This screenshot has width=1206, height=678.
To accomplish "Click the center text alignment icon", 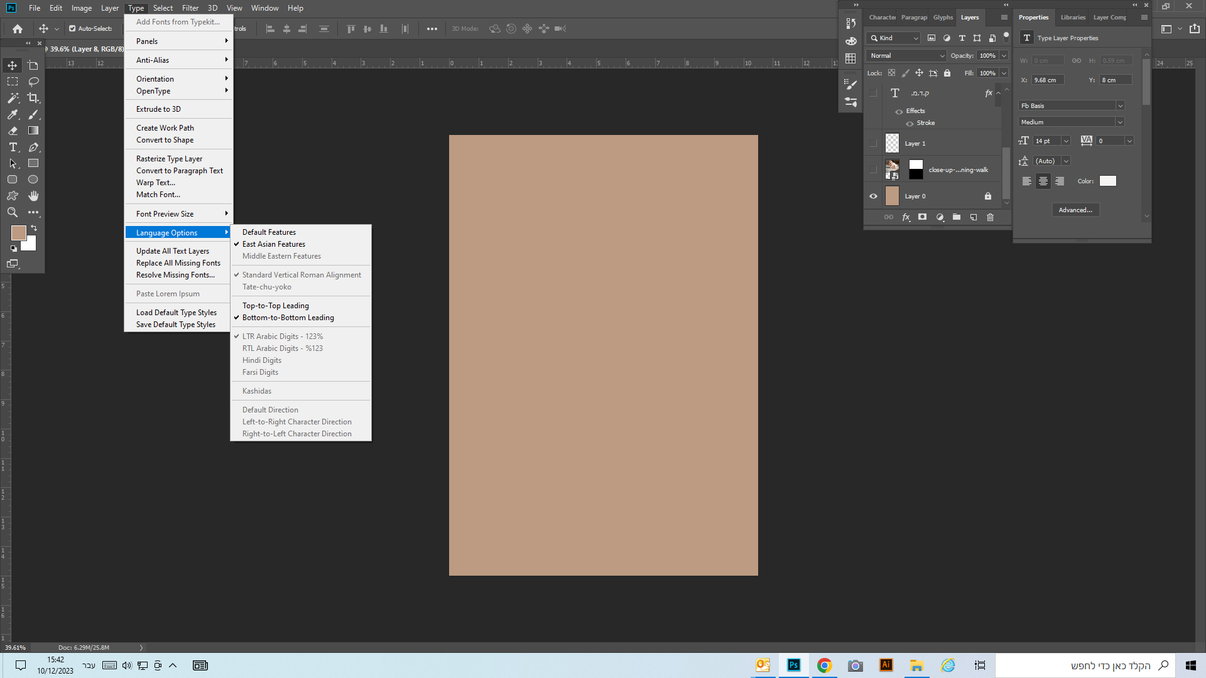I will (1043, 181).
